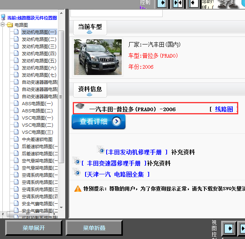Click the 菜单展开 button
The image size is (245, 239).
coord(33,228)
